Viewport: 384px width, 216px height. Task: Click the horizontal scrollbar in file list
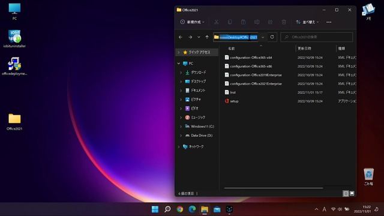click(x=274, y=188)
